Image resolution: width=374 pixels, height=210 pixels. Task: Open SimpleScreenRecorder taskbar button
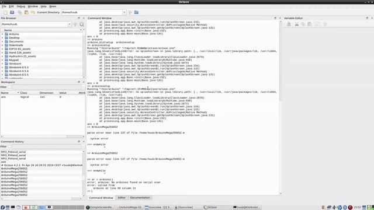pyautogui.click(x=100, y=208)
